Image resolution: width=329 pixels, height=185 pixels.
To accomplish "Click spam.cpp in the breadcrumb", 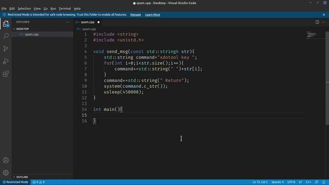I will click(x=89, y=29).
